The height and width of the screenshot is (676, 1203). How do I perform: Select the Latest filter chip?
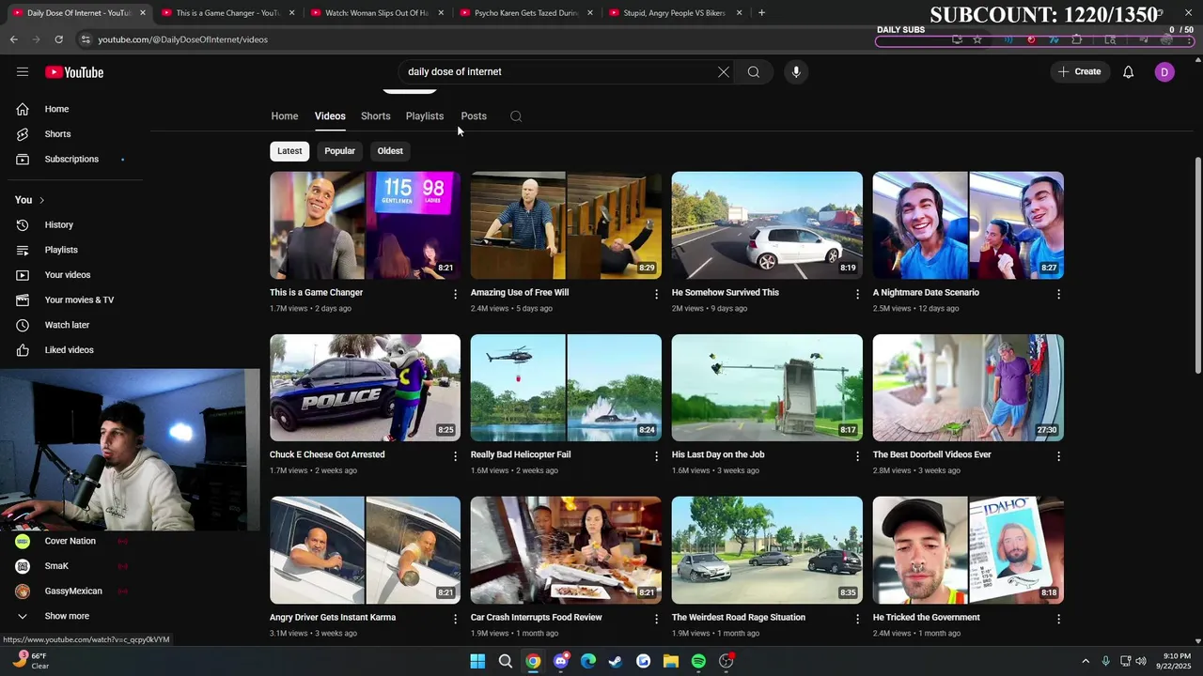[x=289, y=151]
